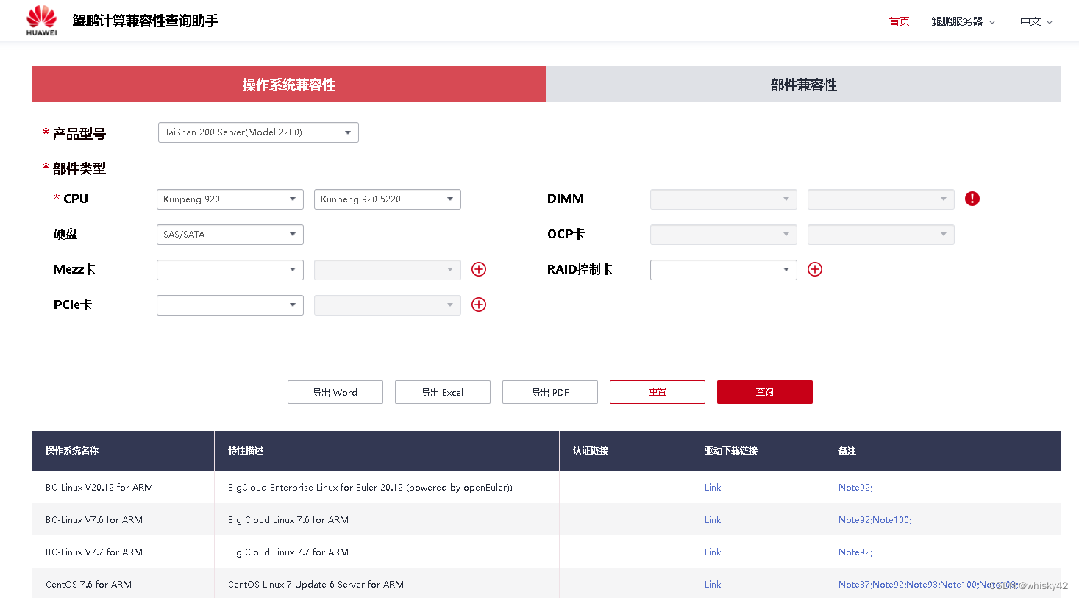Image resolution: width=1079 pixels, height=598 pixels.
Task: Open Note93 in the CentOS 7.6 row
Action: coord(922,585)
